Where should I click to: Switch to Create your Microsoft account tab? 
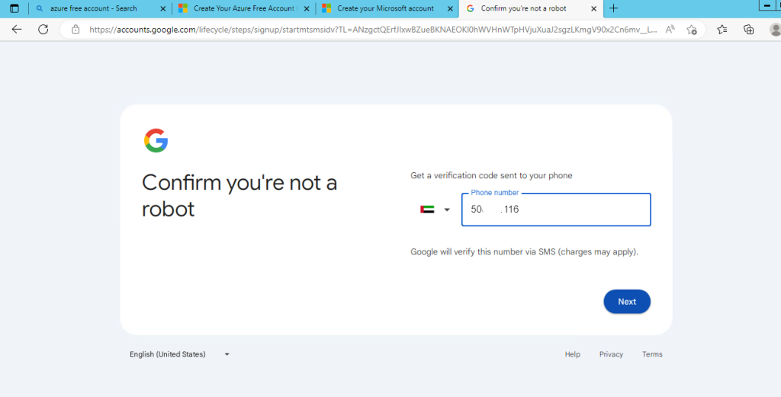pos(386,8)
